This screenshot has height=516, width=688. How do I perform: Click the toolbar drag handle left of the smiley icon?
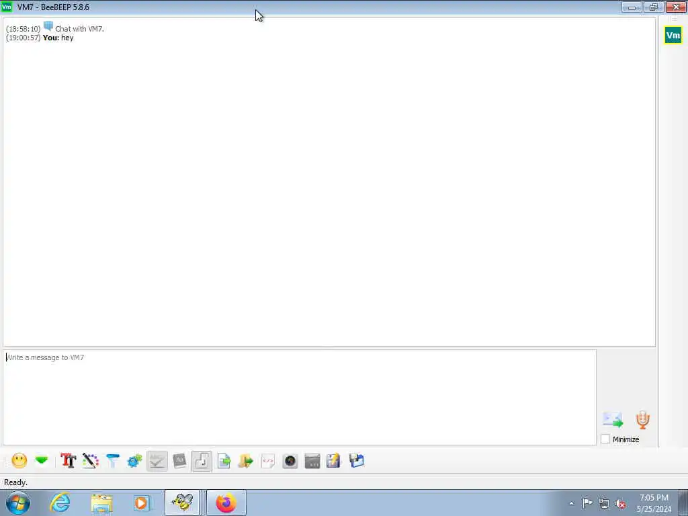pos(5,461)
